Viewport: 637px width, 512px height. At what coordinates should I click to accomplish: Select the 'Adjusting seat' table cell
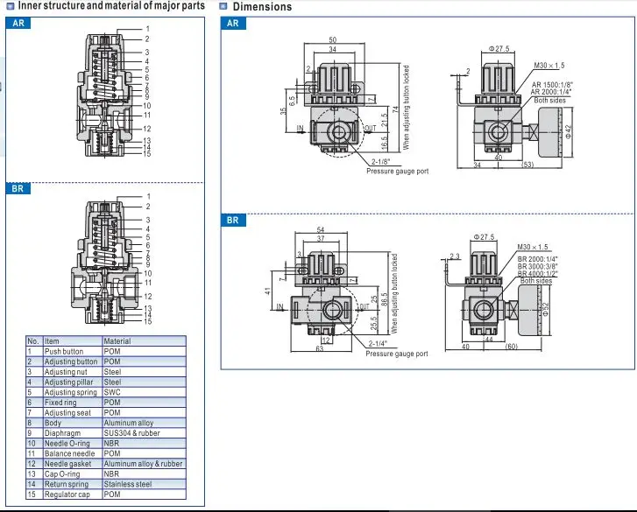tap(73, 412)
